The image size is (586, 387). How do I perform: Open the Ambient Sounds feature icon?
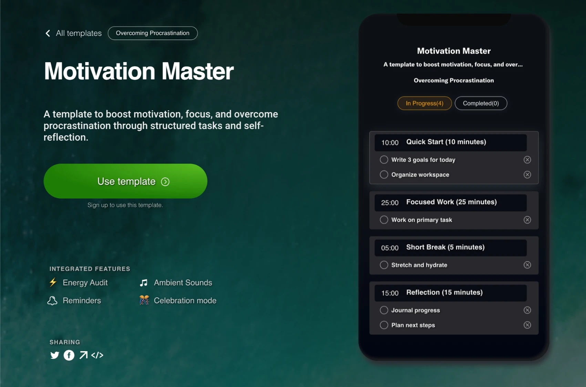click(144, 283)
